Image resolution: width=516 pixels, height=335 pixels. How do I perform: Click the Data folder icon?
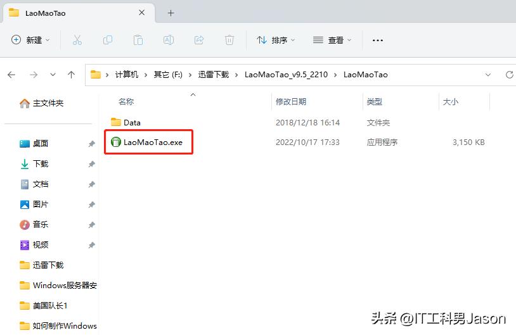116,122
